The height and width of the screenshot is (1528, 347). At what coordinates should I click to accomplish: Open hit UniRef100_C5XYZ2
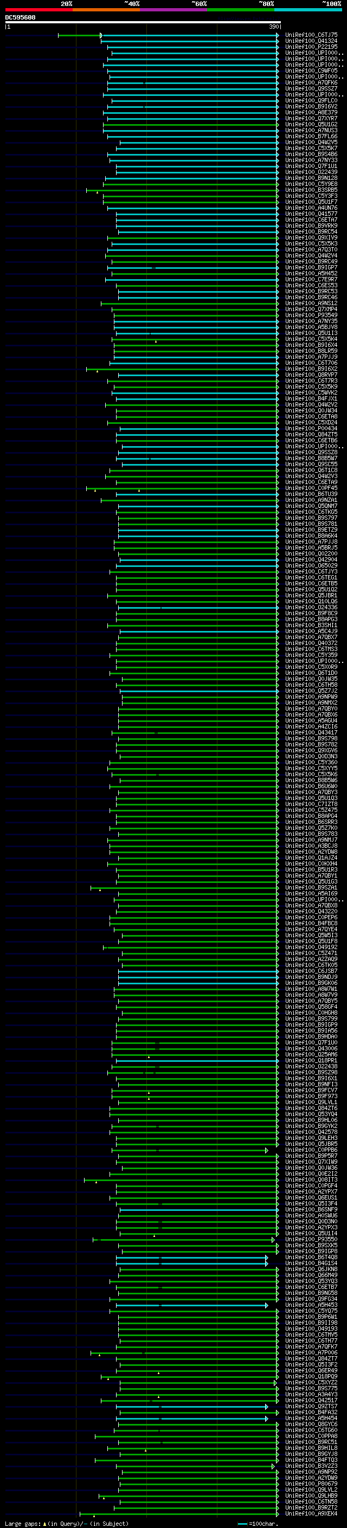pyautogui.click(x=311, y=1382)
